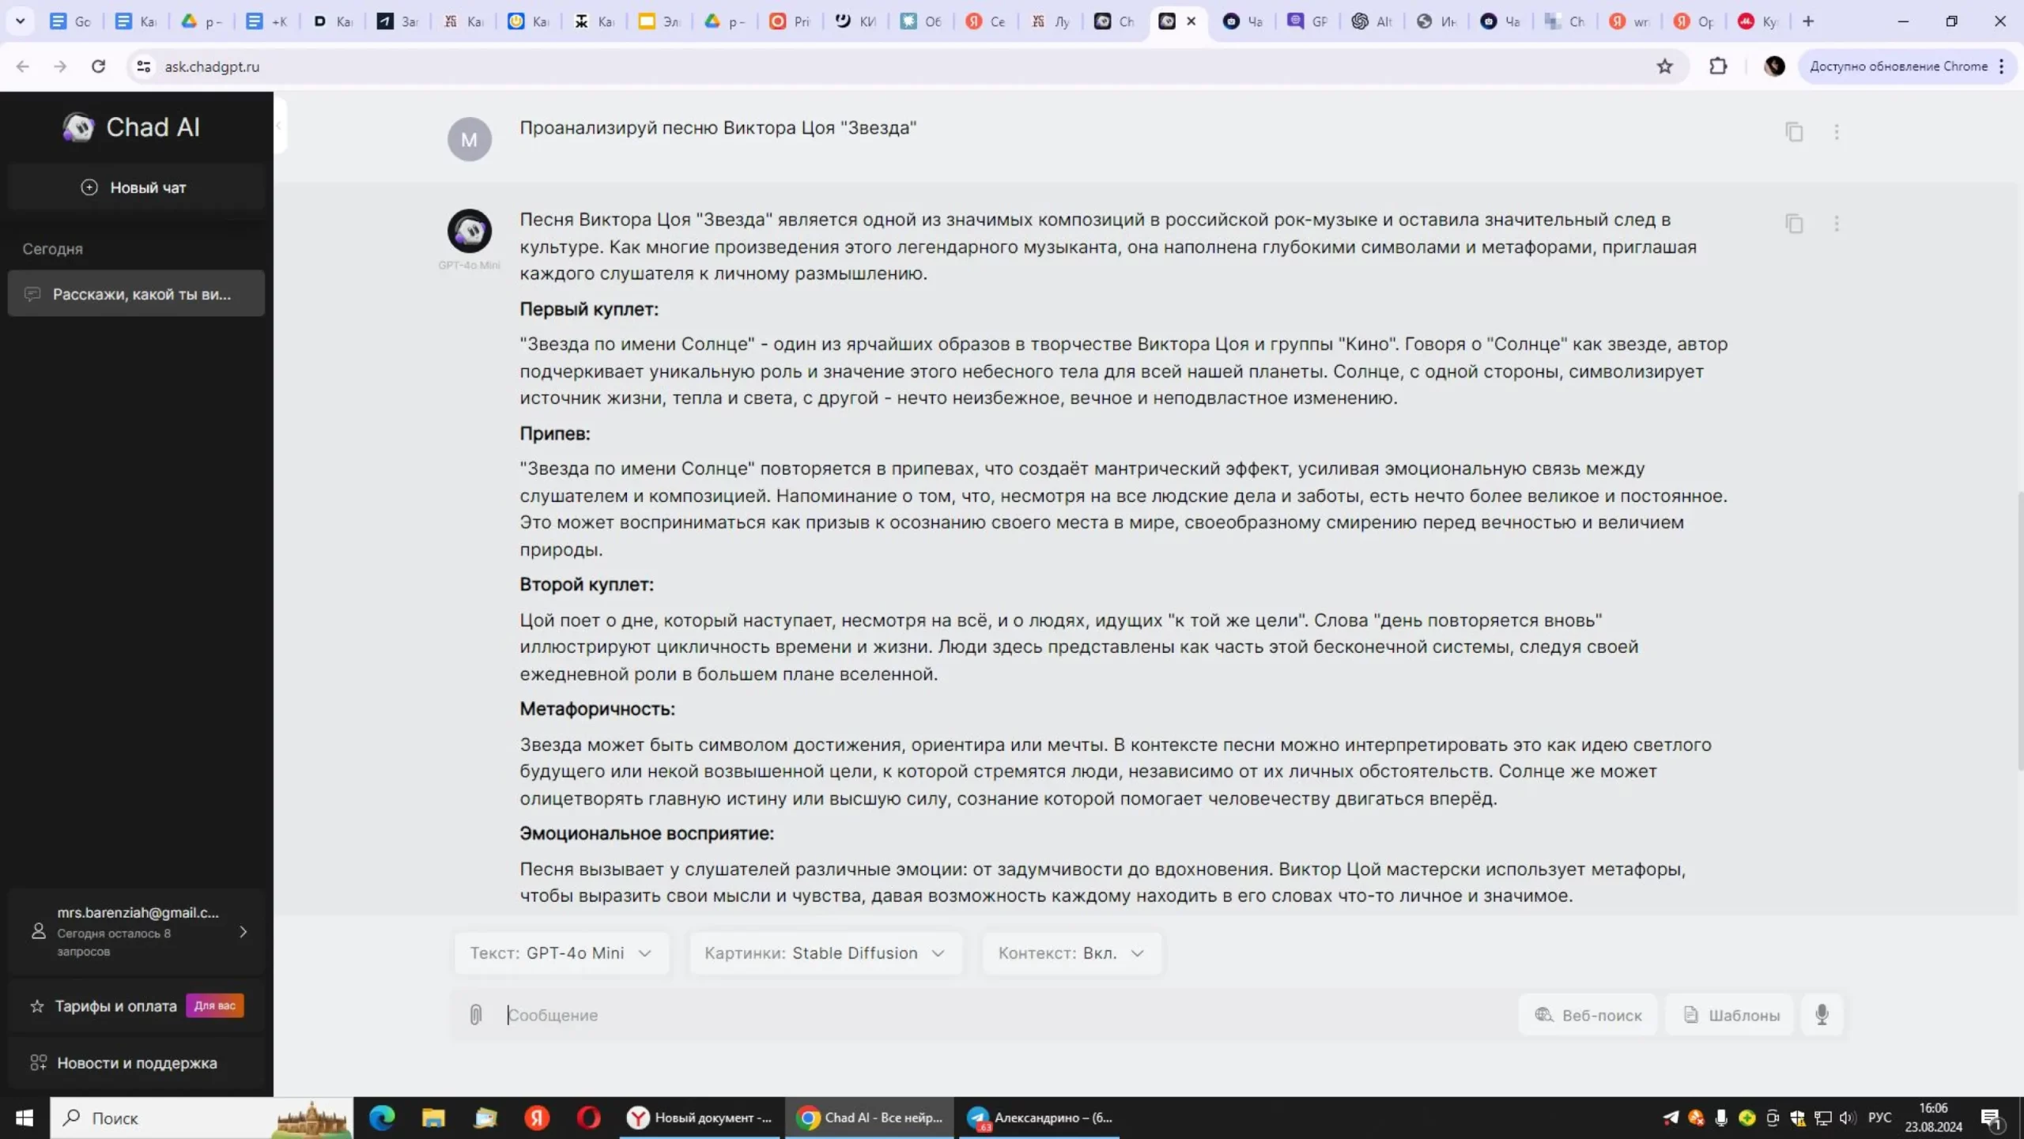
Task: Copy the user's question message
Action: pos(1794,132)
